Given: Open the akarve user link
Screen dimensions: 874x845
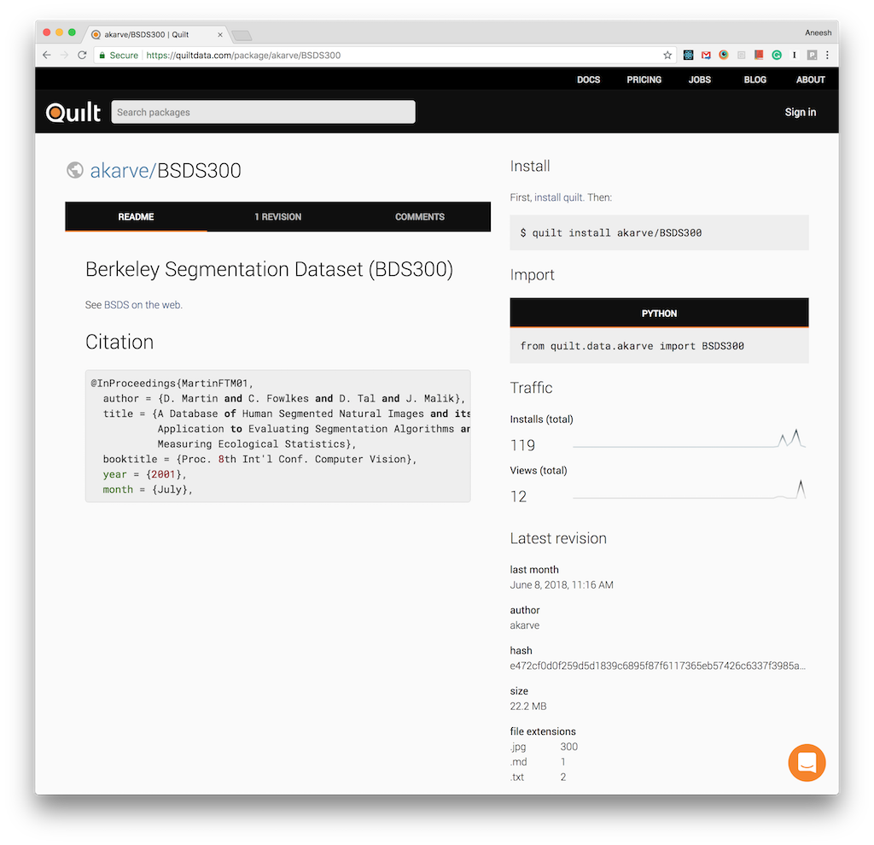Looking at the screenshot, I should click(x=119, y=170).
